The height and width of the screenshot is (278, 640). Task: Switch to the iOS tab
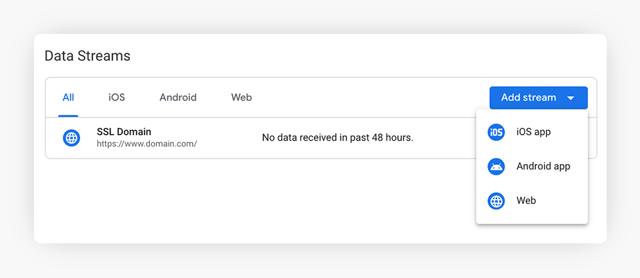[117, 97]
